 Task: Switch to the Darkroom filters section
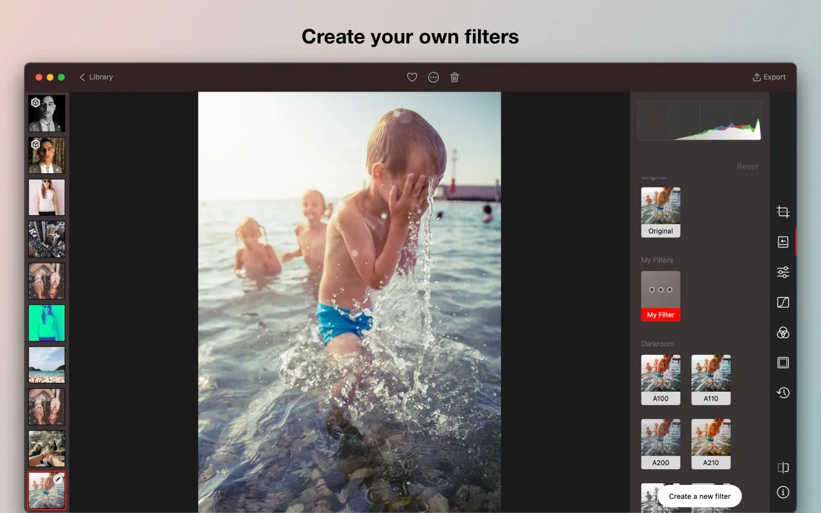[657, 343]
